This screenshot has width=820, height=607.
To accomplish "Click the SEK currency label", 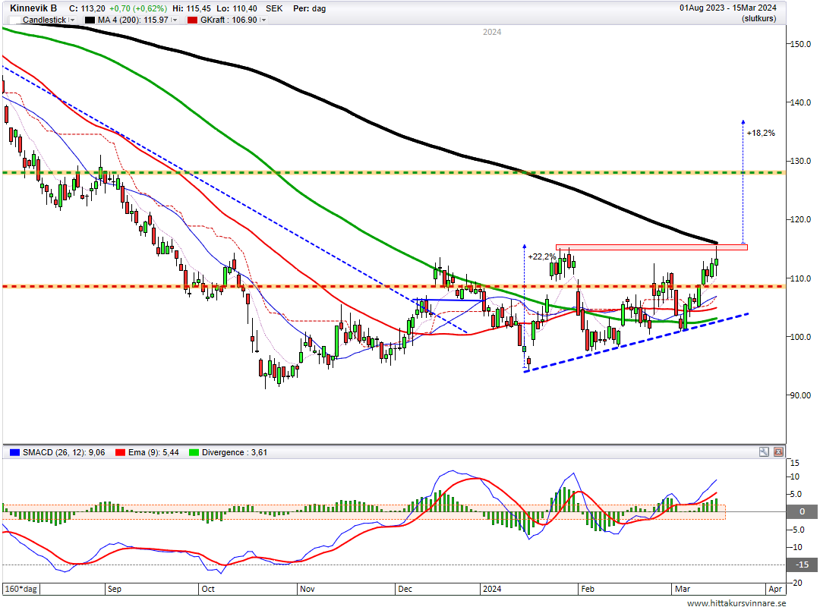I will point(274,8).
